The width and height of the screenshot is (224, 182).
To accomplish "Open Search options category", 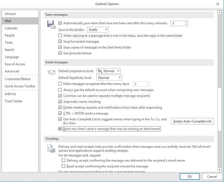I will (20, 50).
